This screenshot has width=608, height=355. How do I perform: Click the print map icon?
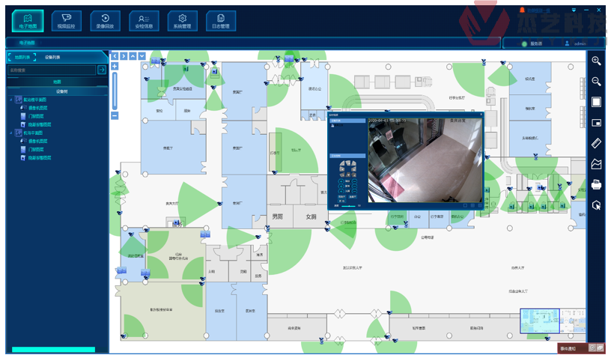[596, 184]
